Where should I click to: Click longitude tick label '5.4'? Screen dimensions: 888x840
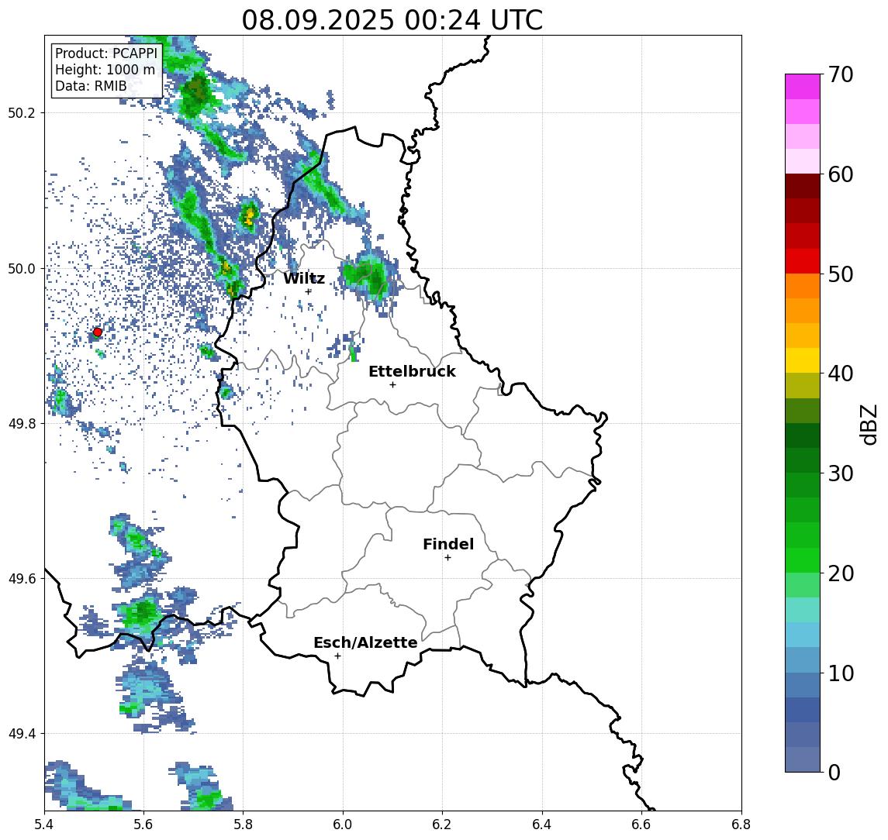[x=44, y=825]
